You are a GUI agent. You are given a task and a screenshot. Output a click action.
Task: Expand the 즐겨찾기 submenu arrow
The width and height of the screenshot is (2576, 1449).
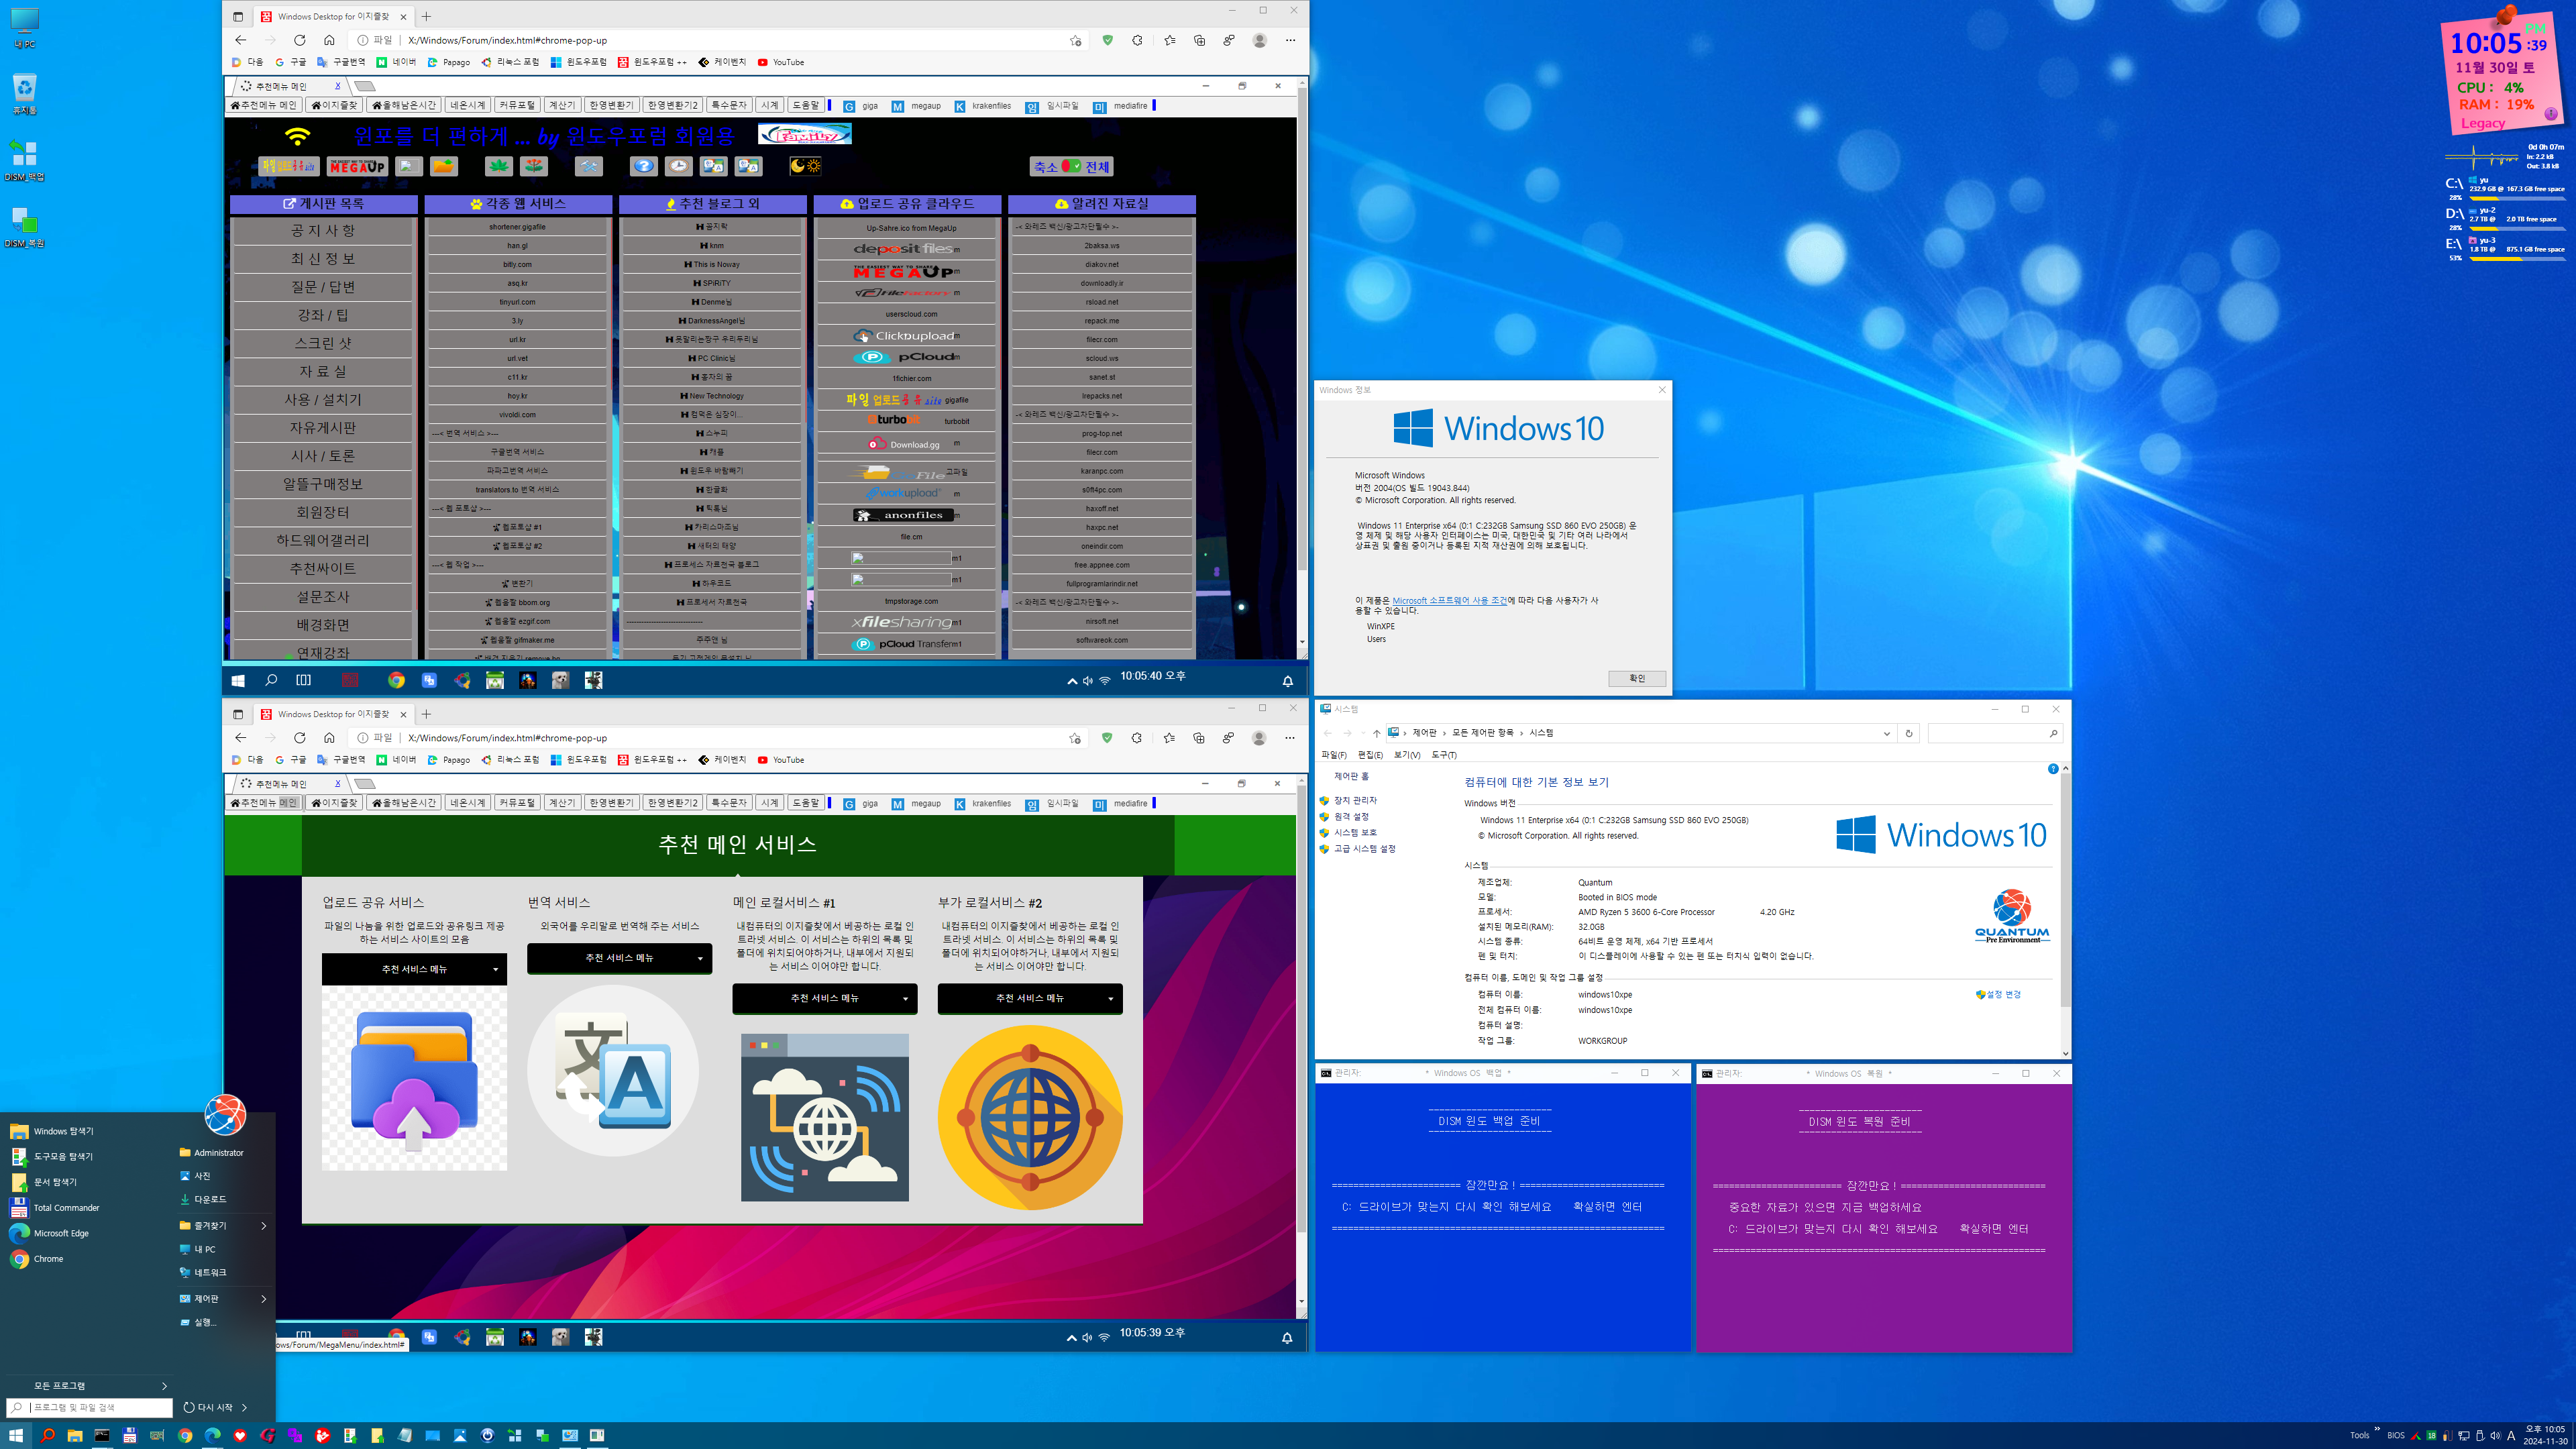tap(264, 1225)
